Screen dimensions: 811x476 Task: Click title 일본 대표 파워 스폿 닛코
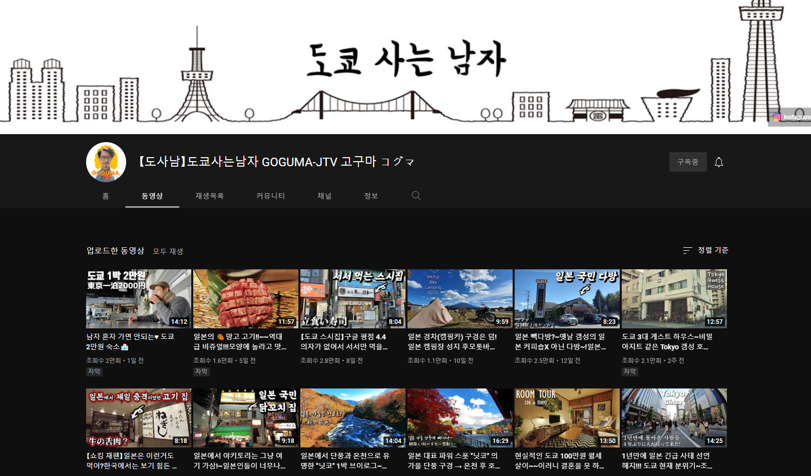pos(454,461)
